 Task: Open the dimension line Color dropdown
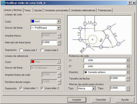pyautogui.click(x=59, y=21)
